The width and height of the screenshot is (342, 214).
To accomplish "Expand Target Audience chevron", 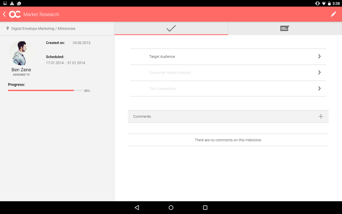I will (319, 56).
